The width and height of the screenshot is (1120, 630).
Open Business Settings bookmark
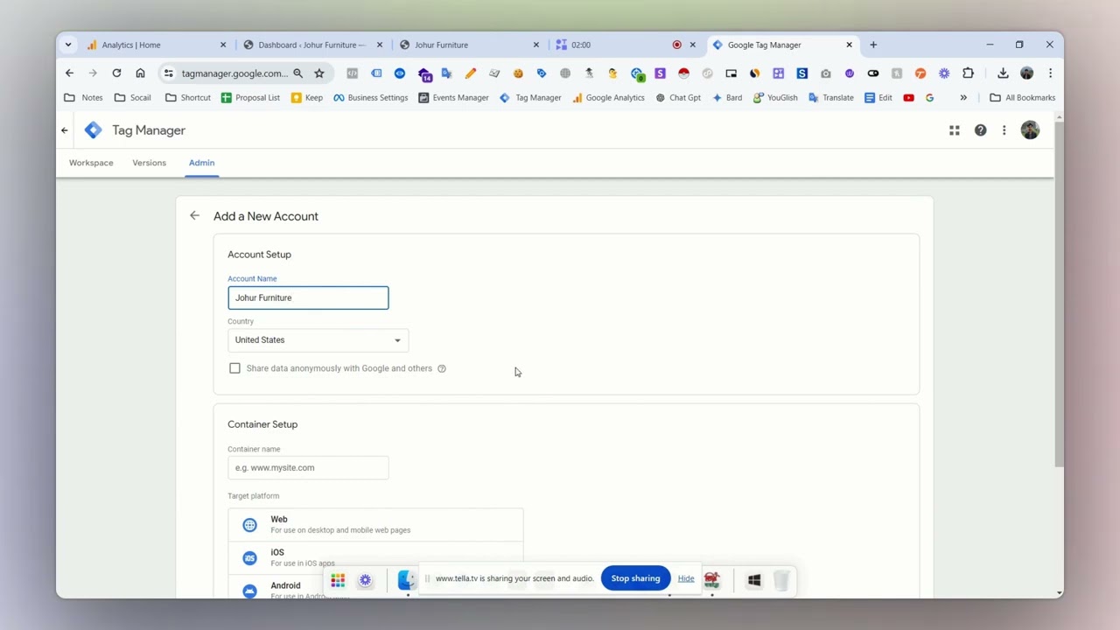370,98
